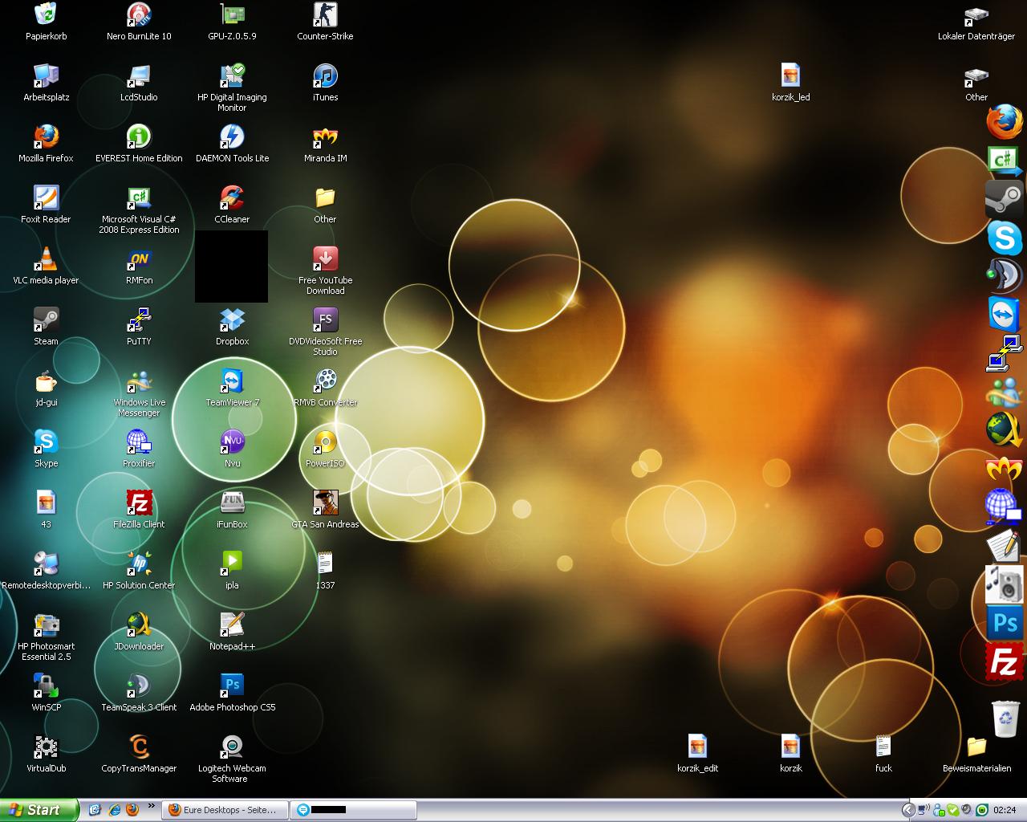
Task: Expand hidden Quick Launch icons chevron
Action: (x=151, y=806)
